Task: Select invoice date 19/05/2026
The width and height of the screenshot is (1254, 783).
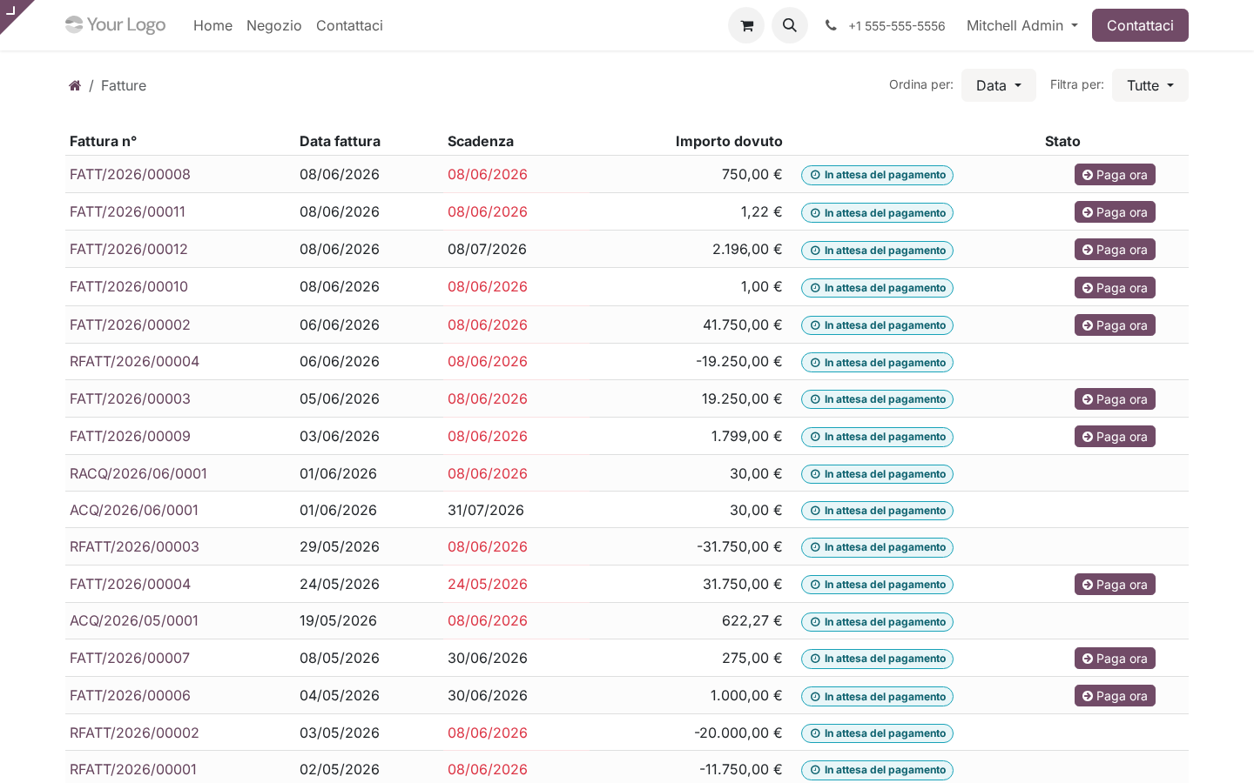Action: (338, 620)
